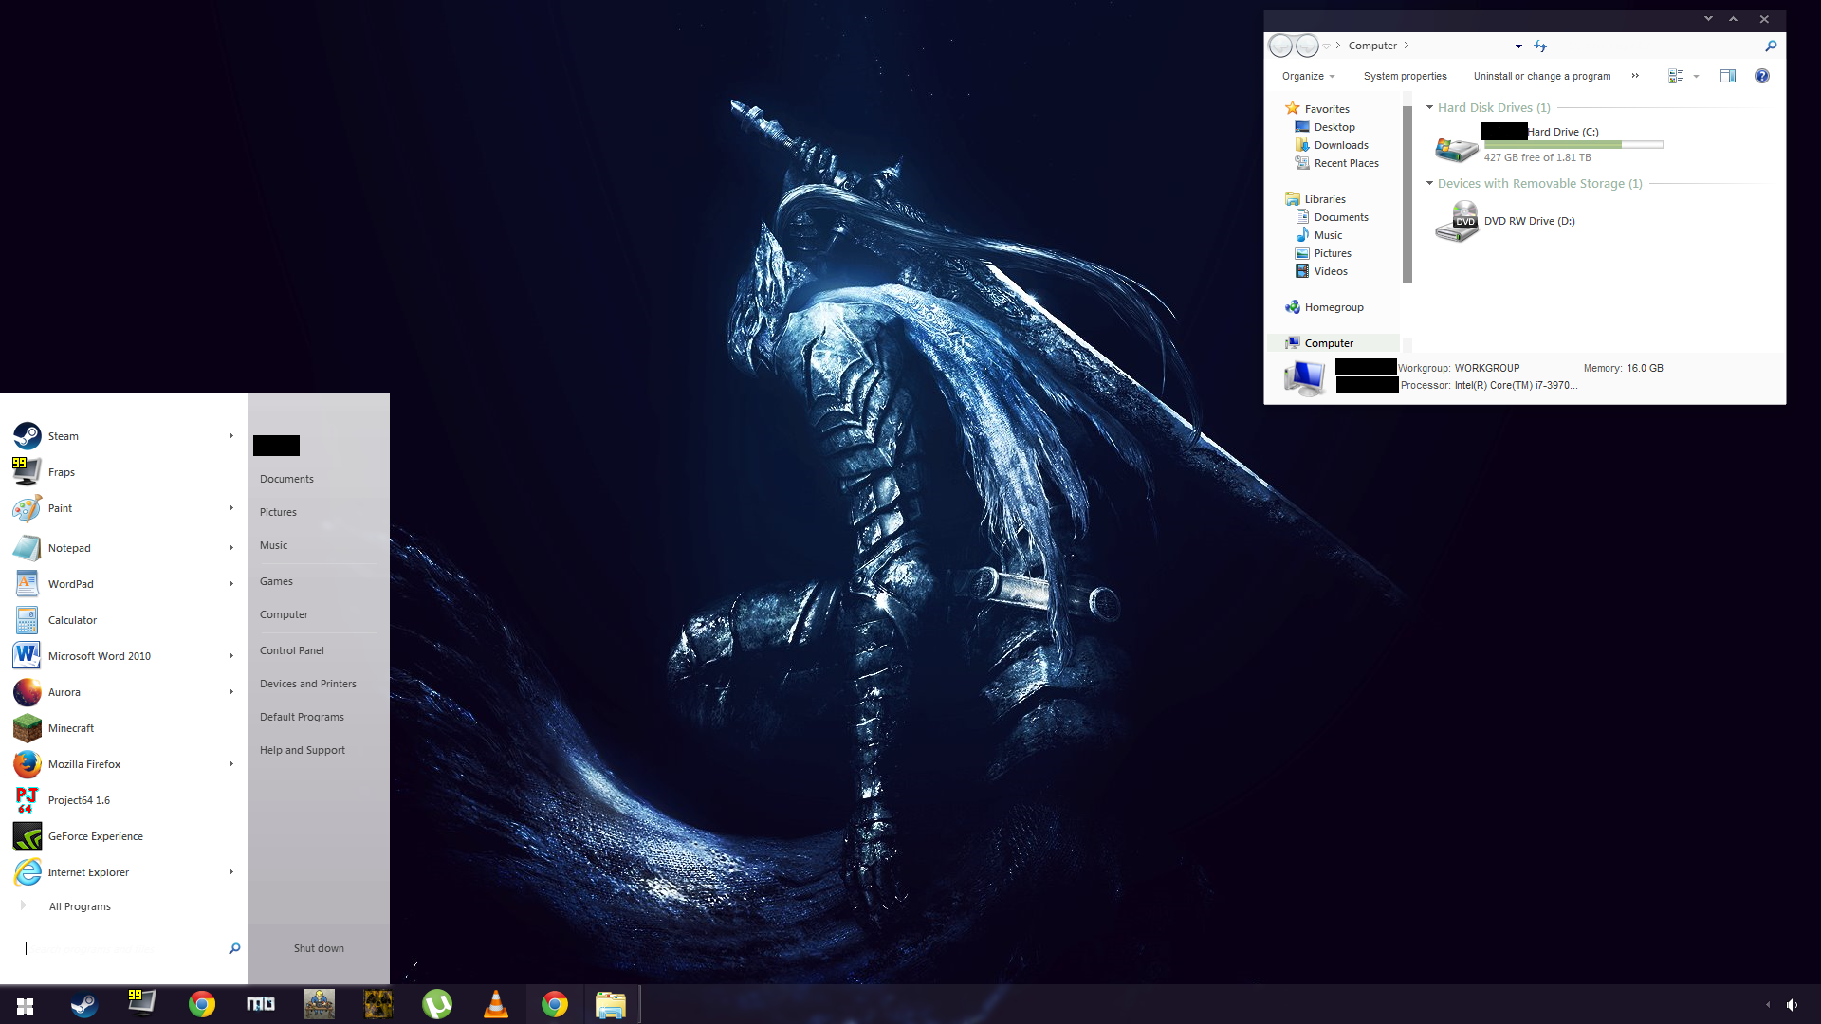Open Notepad from the Start menu
The height and width of the screenshot is (1024, 1821).
123,548
